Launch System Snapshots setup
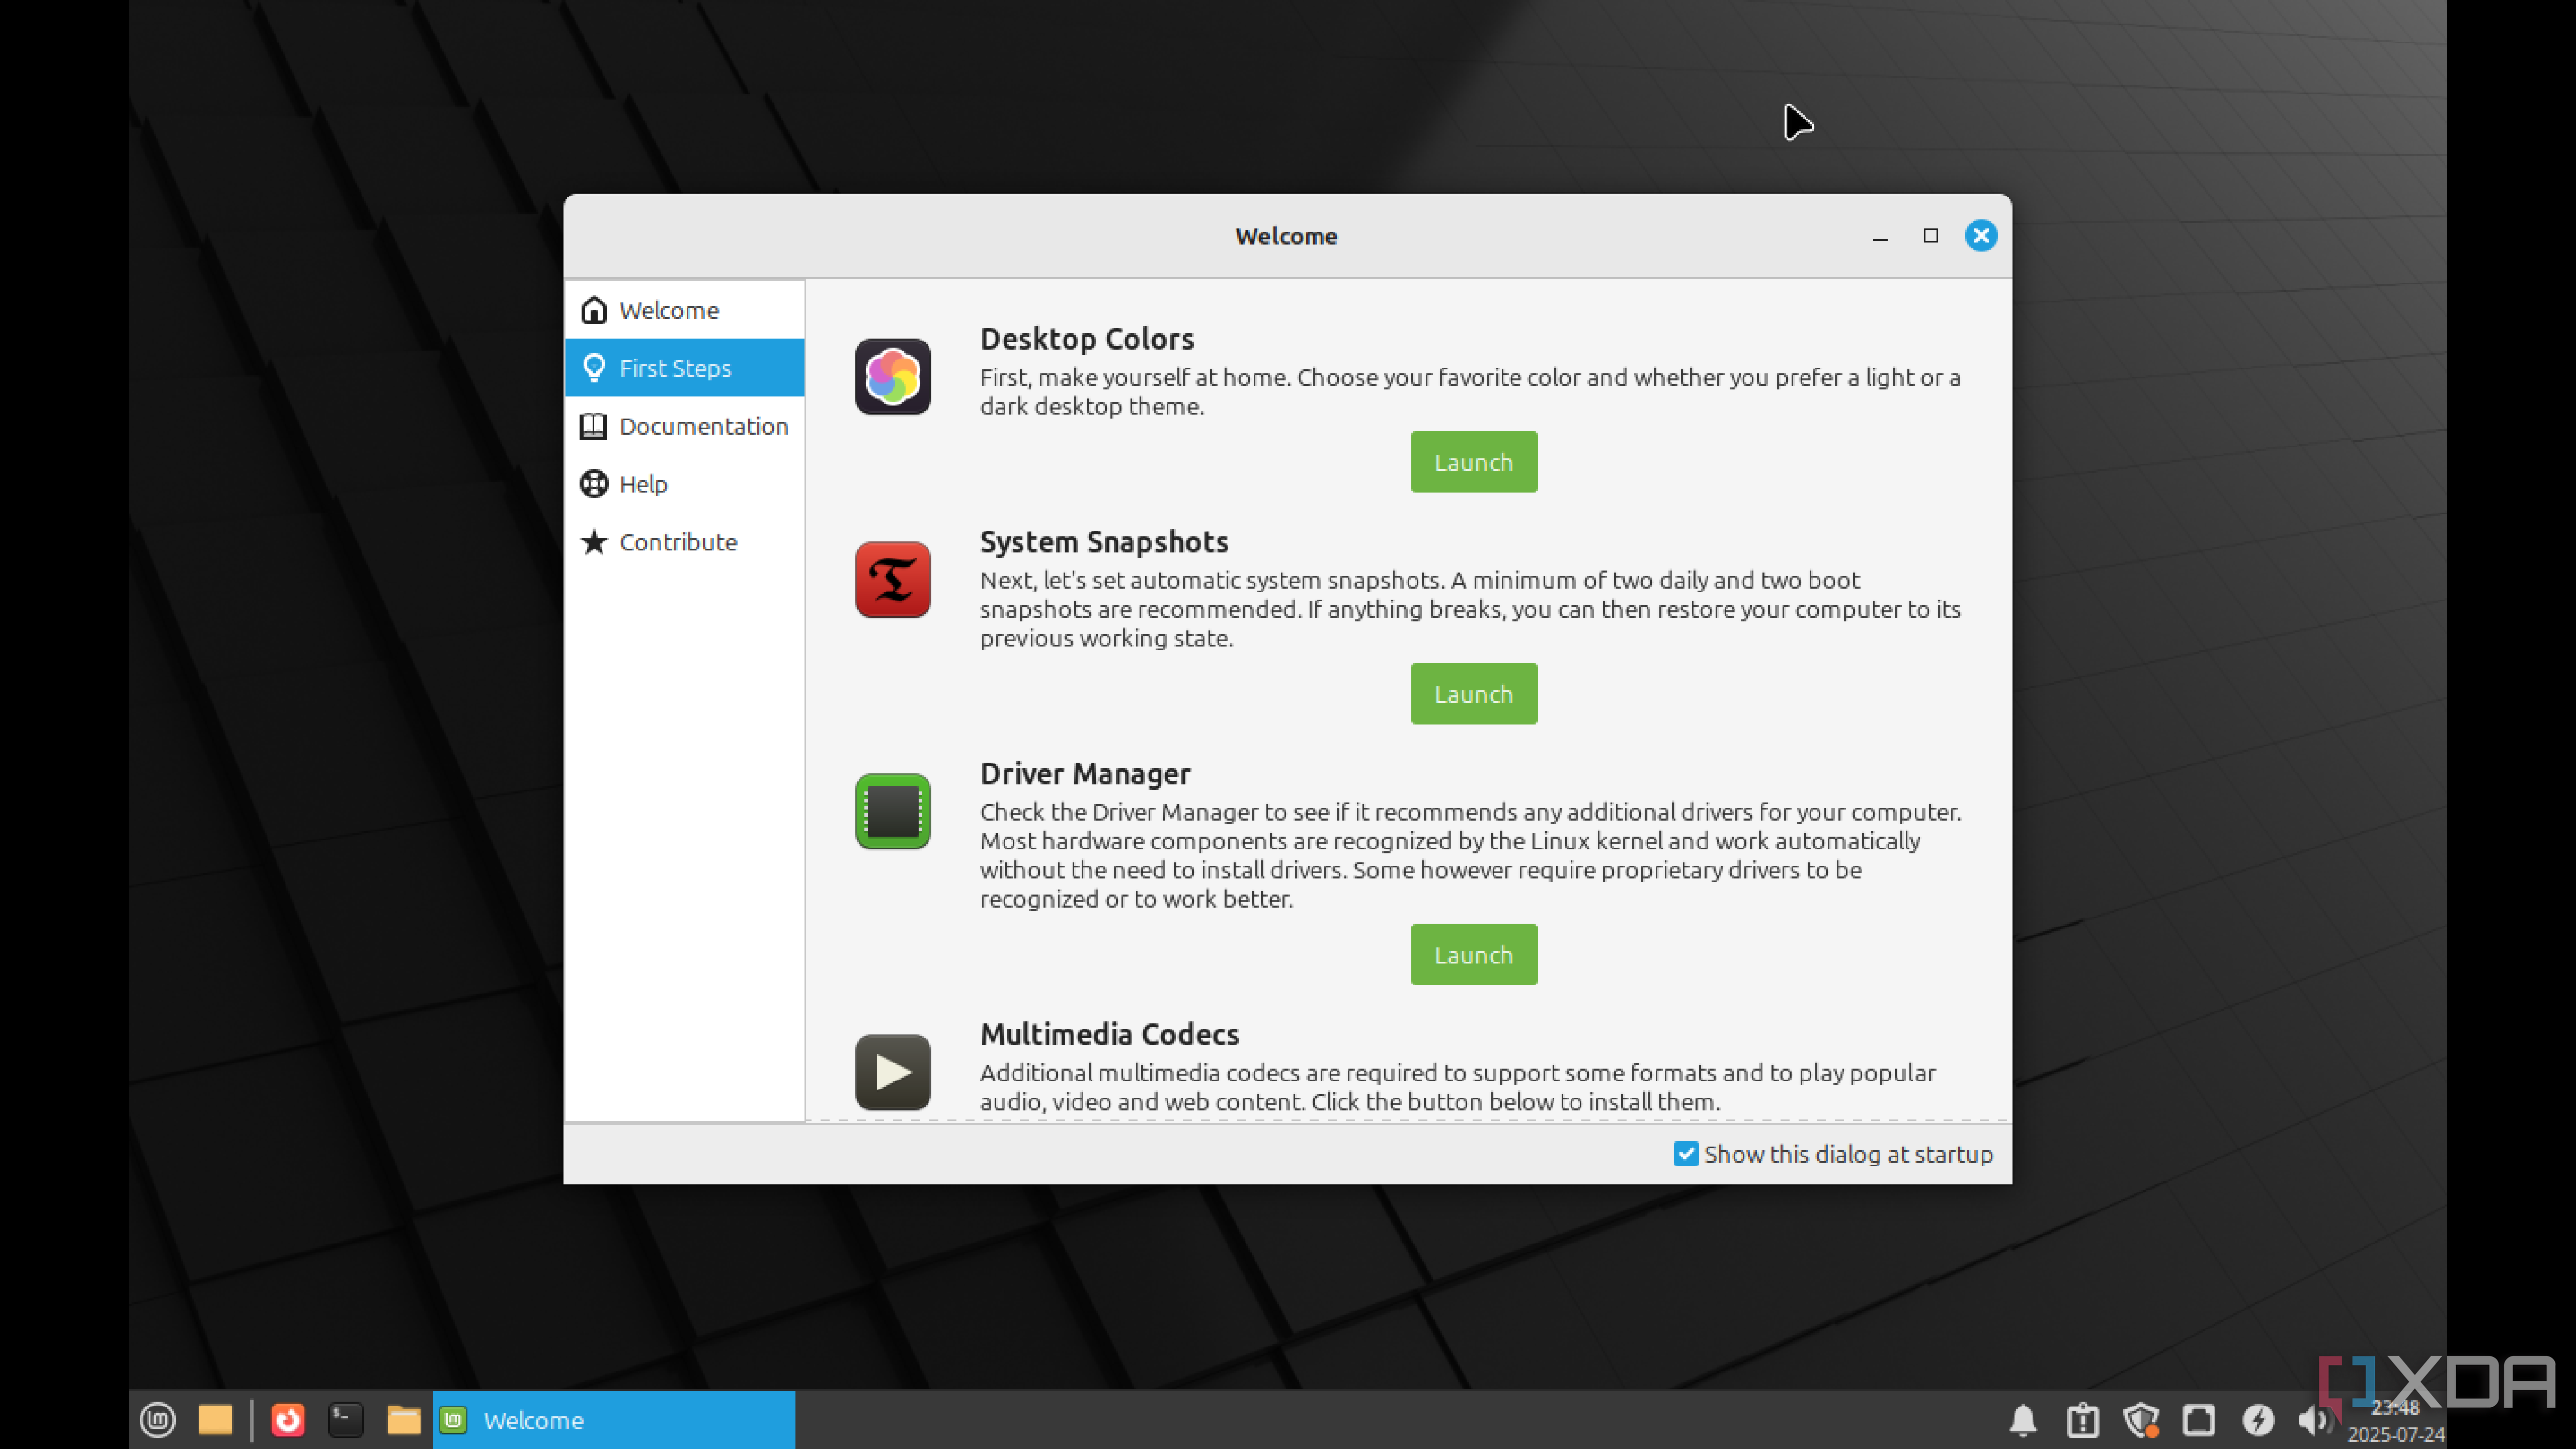The image size is (2576, 1449). click(x=1473, y=694)
